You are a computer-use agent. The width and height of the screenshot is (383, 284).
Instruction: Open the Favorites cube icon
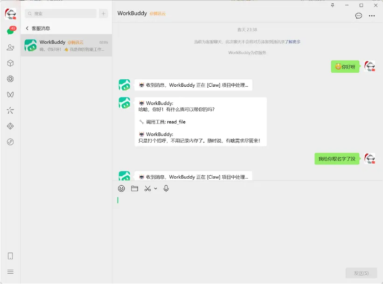[10, 63]
